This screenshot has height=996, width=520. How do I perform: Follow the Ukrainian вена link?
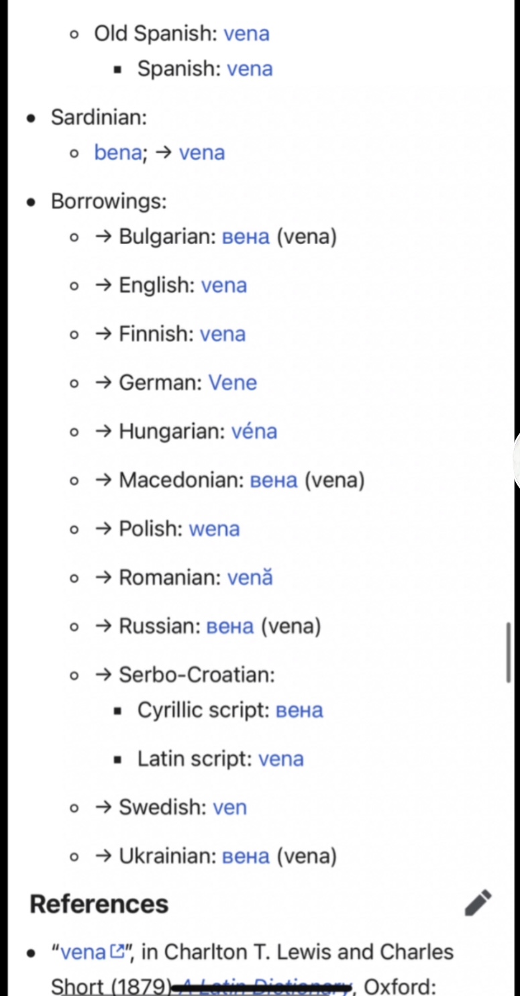point(246,856)
